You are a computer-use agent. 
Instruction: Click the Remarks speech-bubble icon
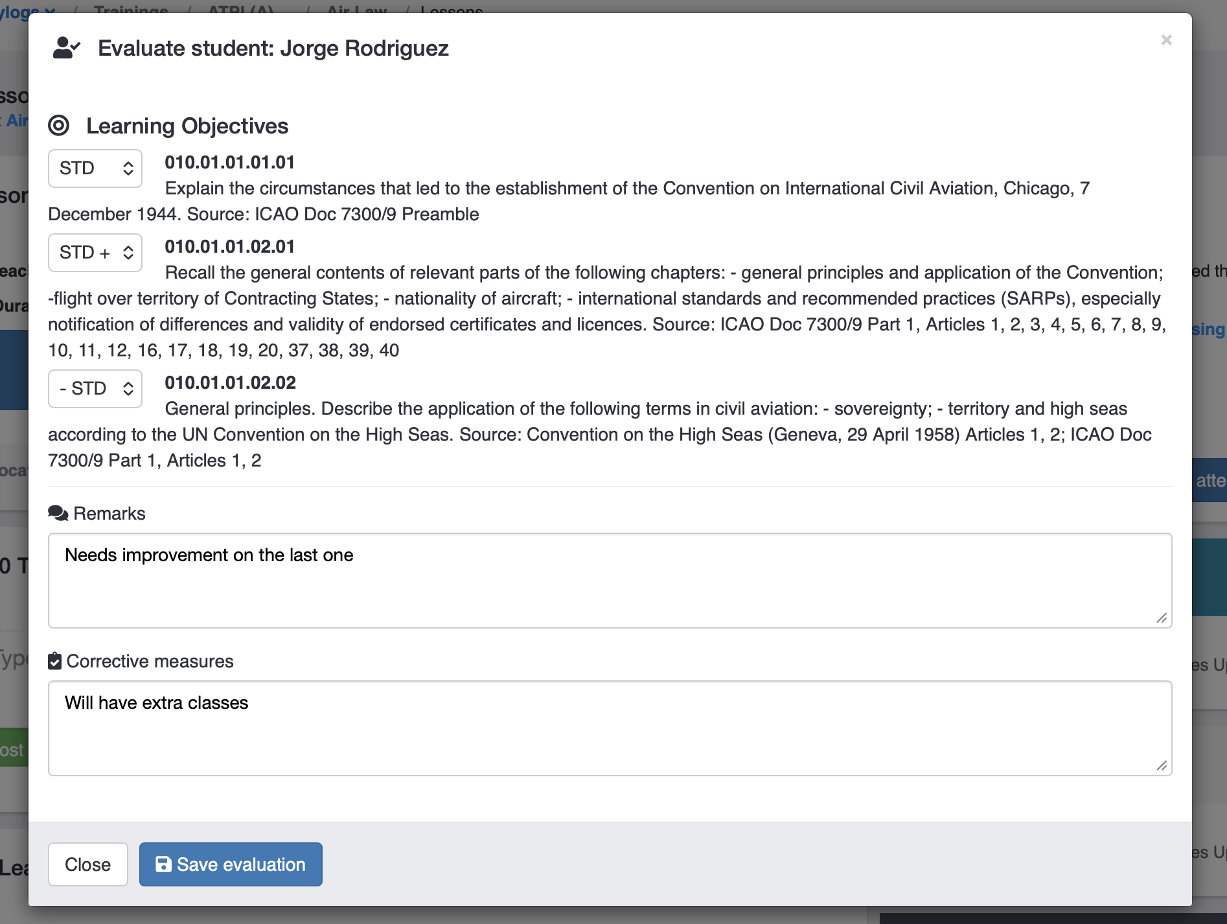pos(58,512)
